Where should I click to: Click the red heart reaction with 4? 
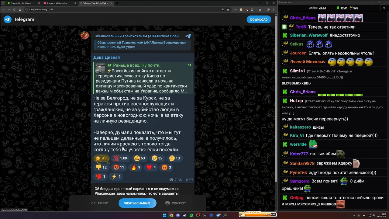tap(151, 167)
